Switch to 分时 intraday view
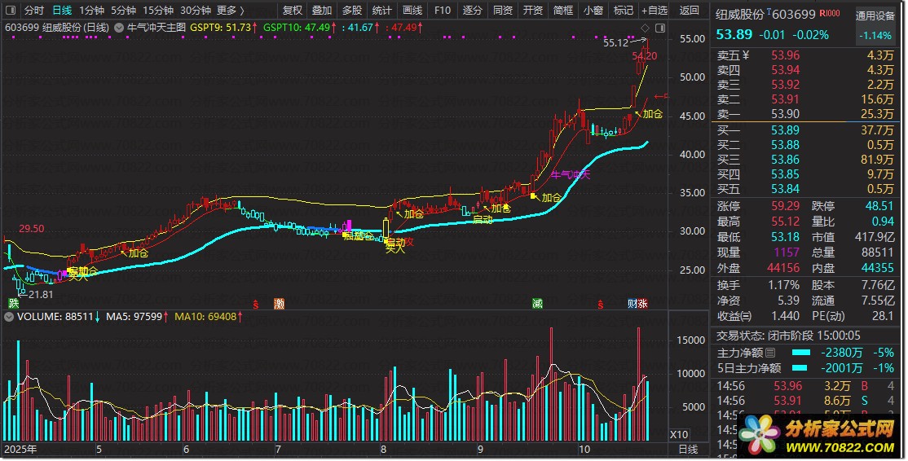Image resolution: width=908 pixels, height=461 pixels. point(34,11)
